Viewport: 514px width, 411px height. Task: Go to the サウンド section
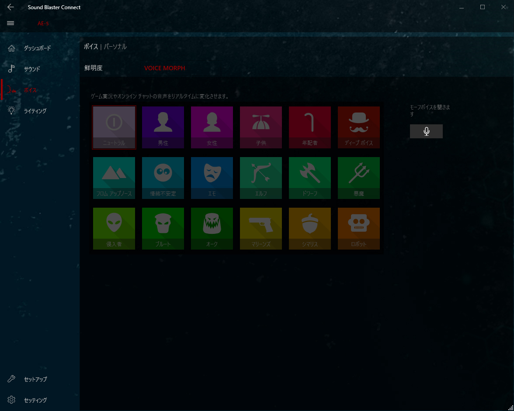click(x=40, y=69)
